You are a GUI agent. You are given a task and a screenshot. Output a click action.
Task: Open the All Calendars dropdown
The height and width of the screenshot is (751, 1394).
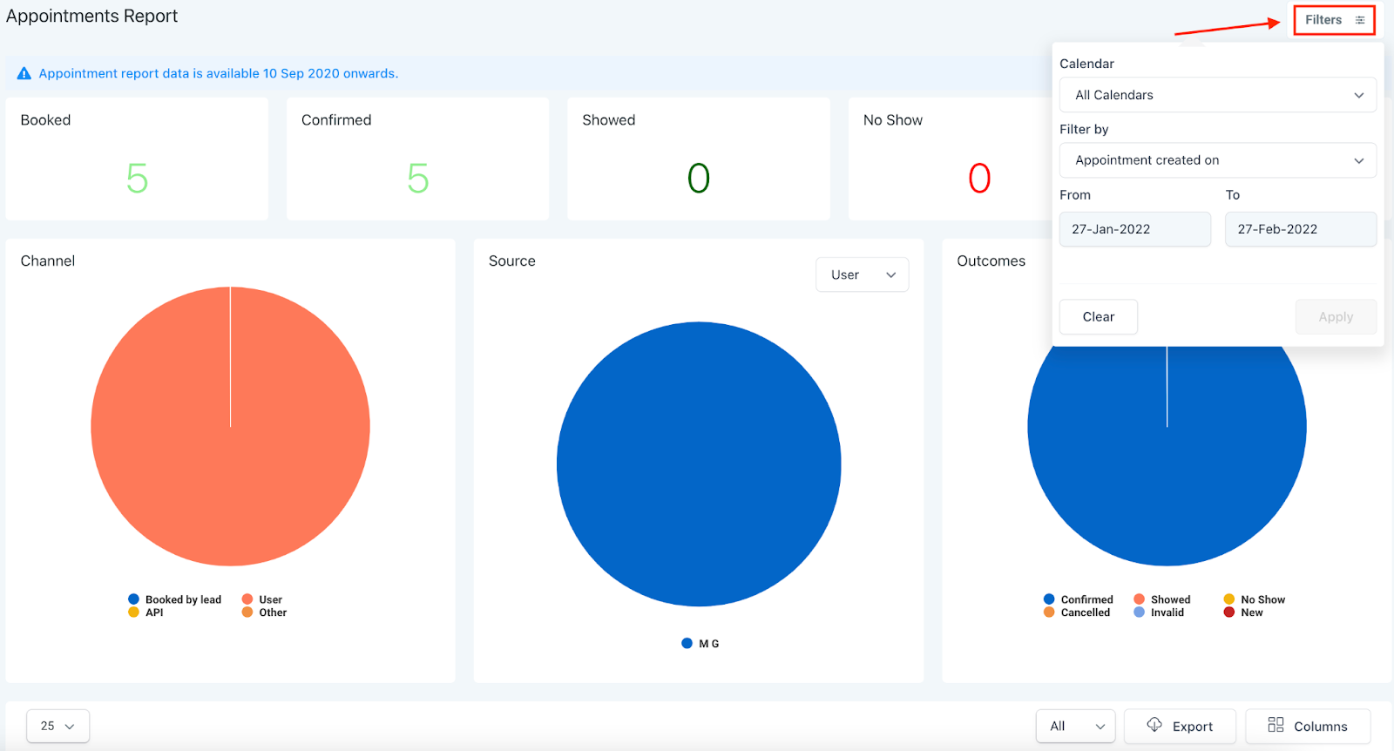[x=1217, y=95]
